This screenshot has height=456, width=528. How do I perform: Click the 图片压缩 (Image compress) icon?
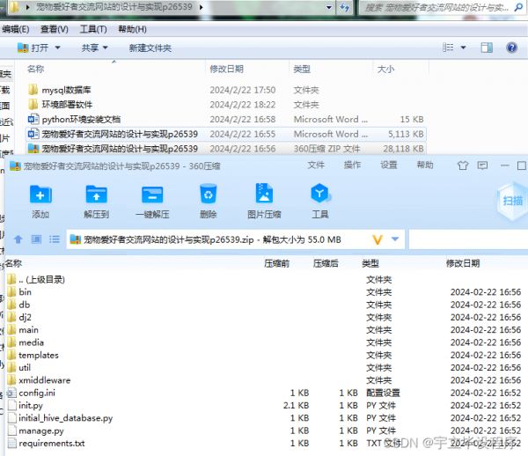click(264, 194)
